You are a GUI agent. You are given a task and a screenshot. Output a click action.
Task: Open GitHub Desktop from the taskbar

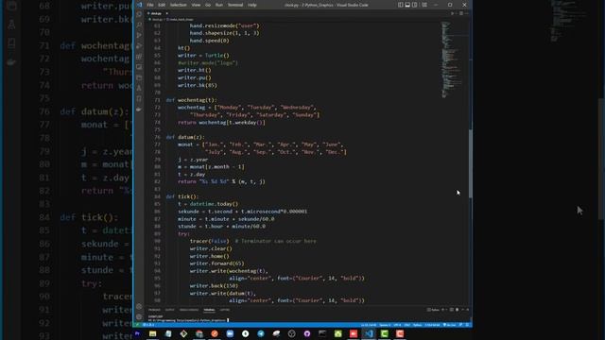tap(307, 333)
